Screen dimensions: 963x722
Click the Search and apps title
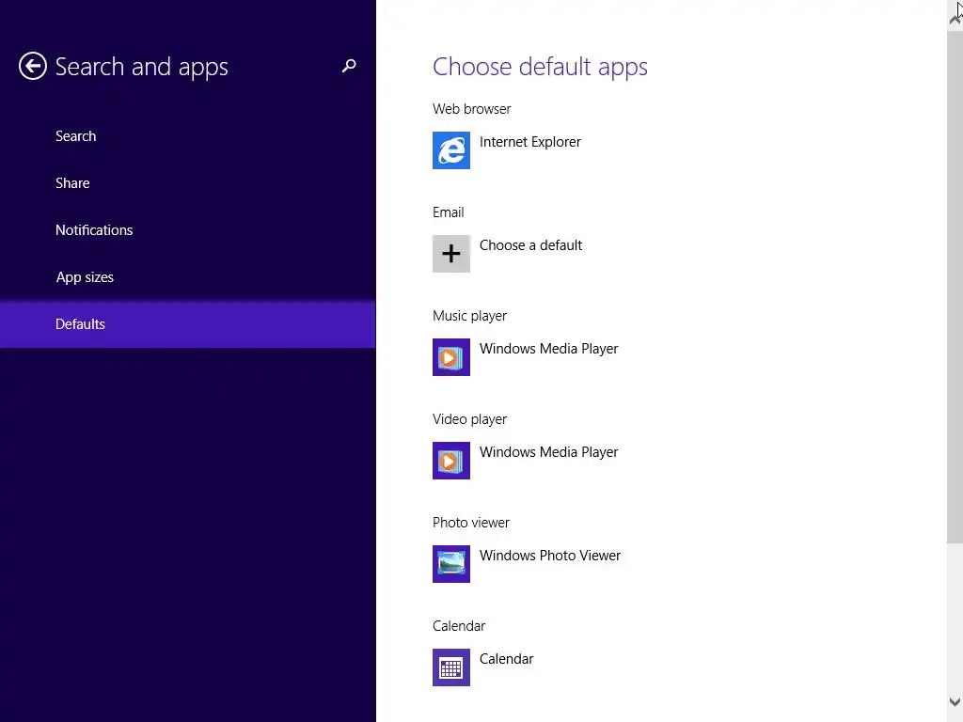[141, 67]
